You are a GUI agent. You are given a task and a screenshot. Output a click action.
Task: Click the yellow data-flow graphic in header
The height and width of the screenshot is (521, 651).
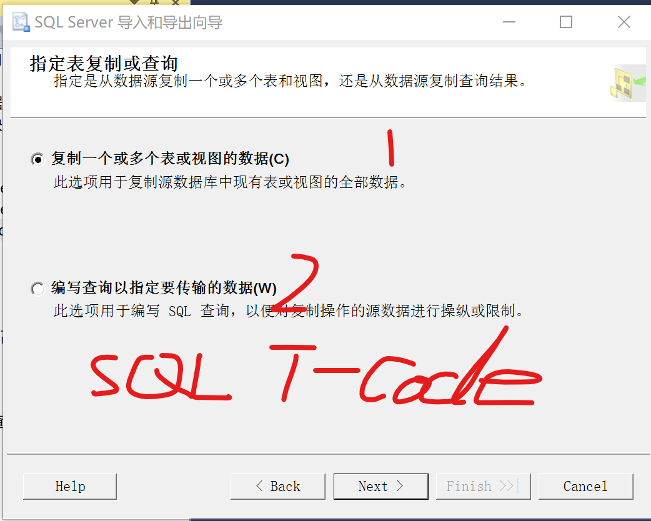pyautogui.click(x=627, y=82)
